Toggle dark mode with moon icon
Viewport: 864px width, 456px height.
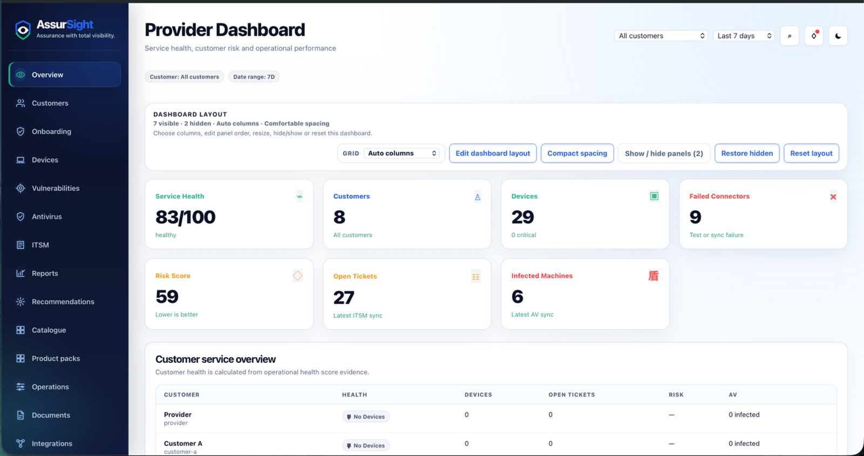pos(838,36)
